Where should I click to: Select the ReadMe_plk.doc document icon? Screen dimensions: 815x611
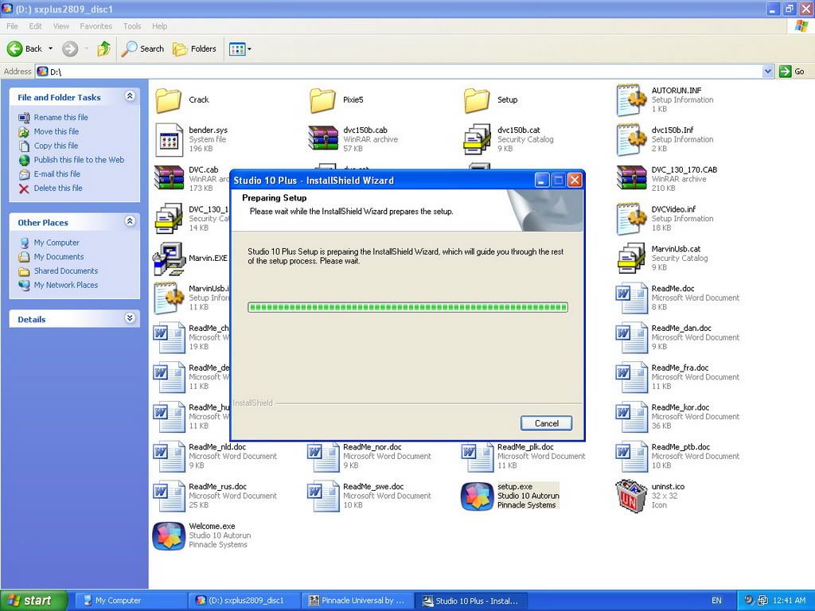click(478, 456)
